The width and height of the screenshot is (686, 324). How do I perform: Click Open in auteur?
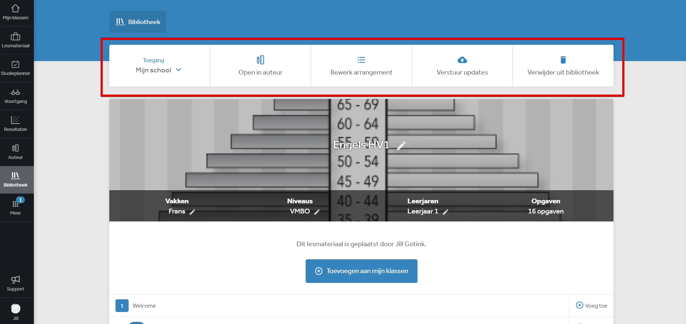point(260,66)
